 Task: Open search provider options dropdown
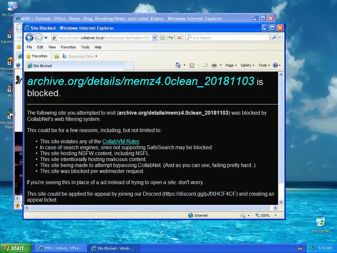[x=280, y=38]
